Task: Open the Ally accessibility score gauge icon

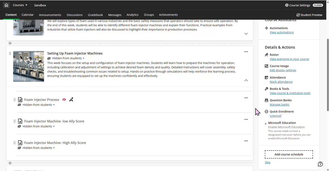Action: pyautogui.click(x=64, y=100)
